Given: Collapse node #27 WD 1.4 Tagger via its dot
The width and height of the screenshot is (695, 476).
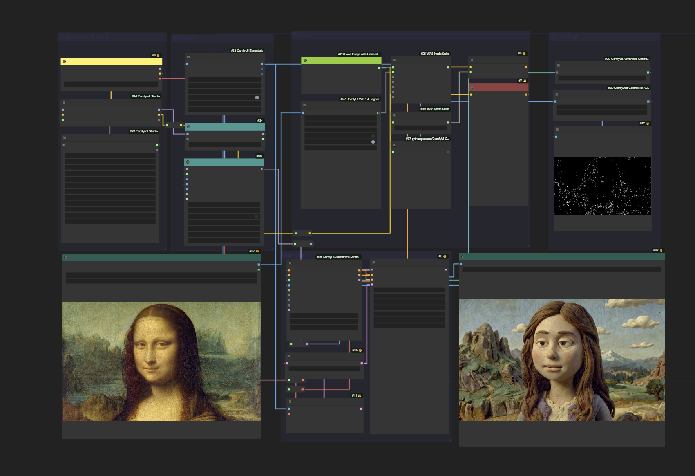Looking at the screenshot, I should 305,105.
